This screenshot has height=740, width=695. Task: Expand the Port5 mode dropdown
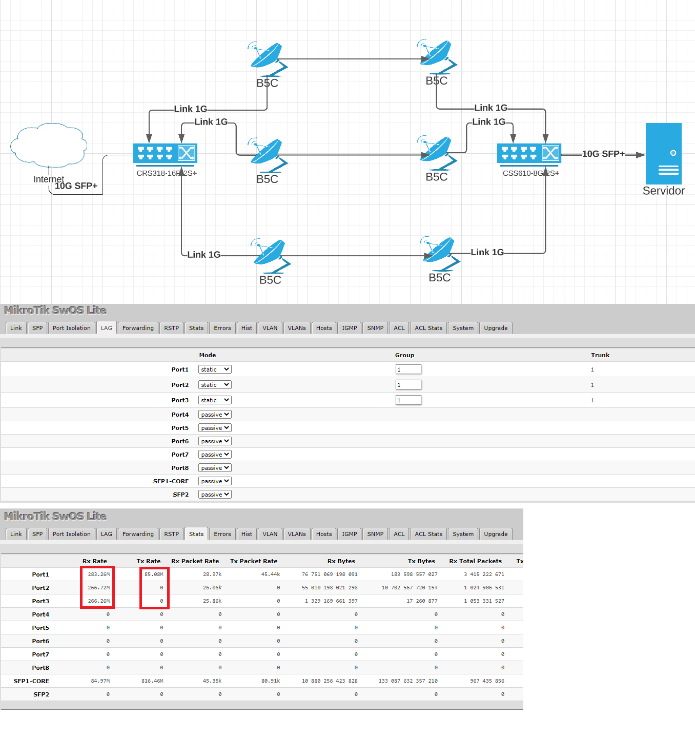pos(215,428)
